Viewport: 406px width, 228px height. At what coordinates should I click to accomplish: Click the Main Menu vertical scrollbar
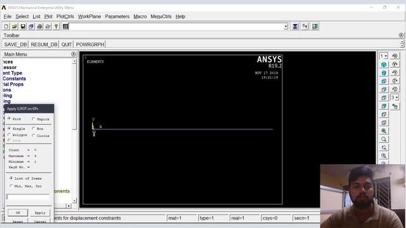tap(74, 131)
